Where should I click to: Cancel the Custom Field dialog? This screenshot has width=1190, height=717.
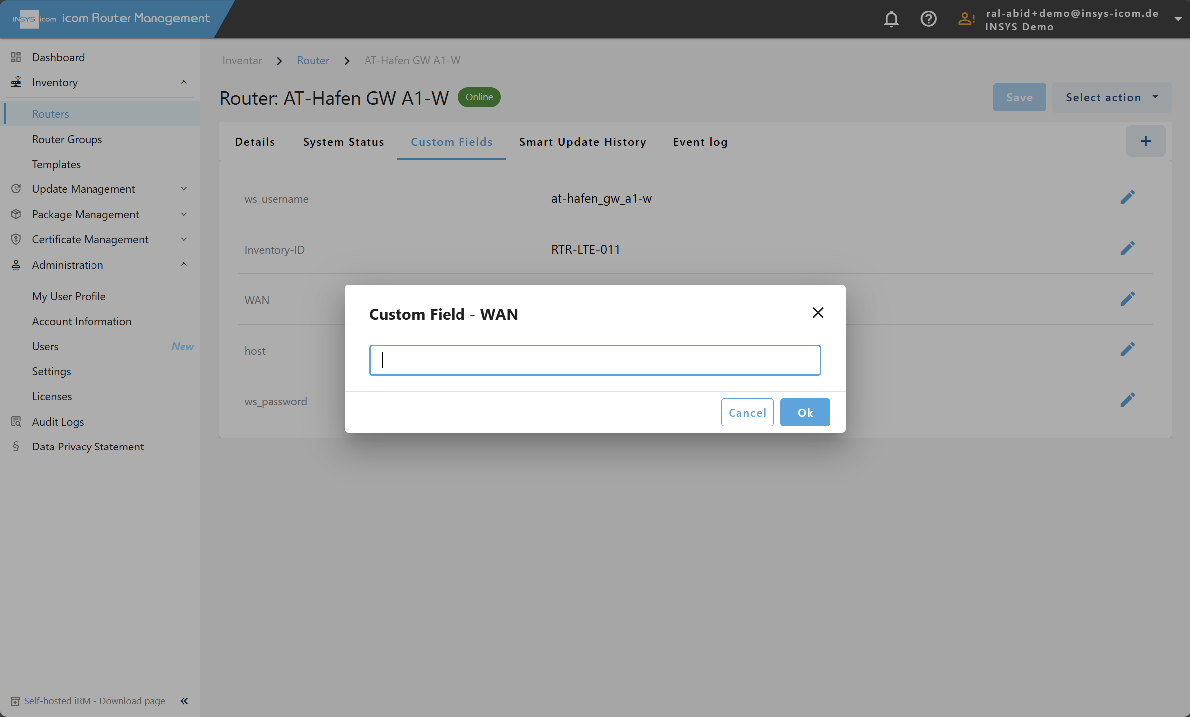coord(747,412)
